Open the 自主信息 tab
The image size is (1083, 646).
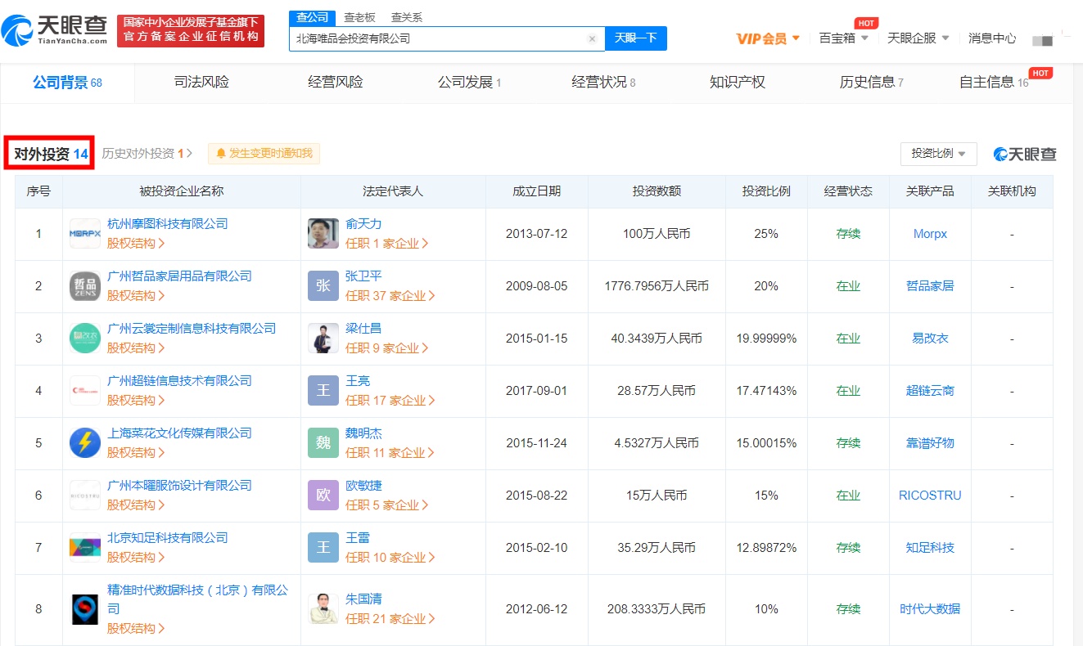[x=994, y=83]
